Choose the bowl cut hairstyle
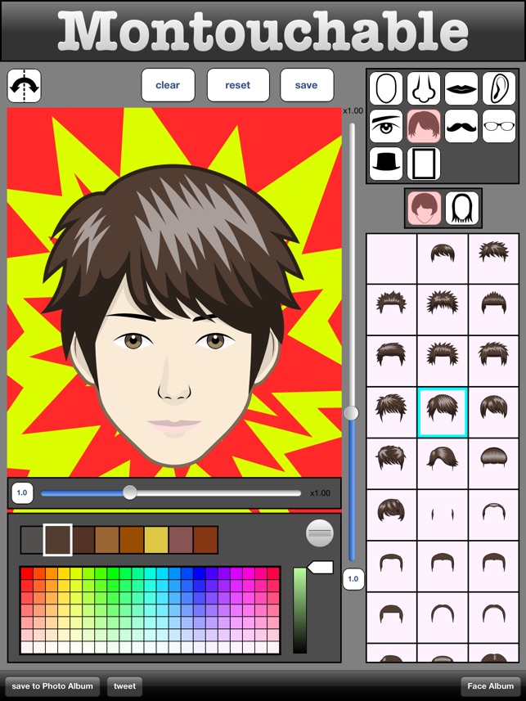This screenshot has width=526, height=701. [x=494, y=463]
